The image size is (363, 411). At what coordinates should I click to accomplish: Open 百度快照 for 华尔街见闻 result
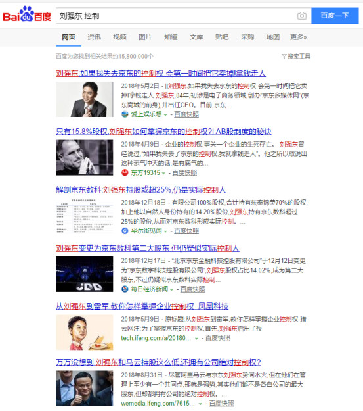point(186,231)
